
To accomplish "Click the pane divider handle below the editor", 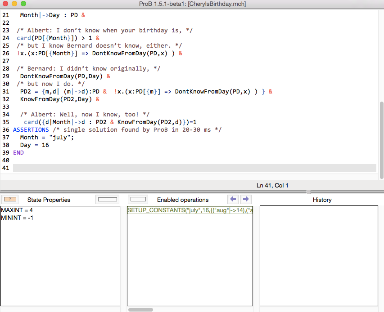I will [x=309, y=192].
